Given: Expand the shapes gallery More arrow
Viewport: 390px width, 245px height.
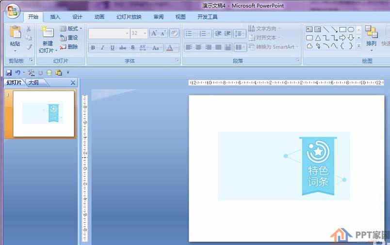Looking at the screenshot, I should [x=358, y=46].
